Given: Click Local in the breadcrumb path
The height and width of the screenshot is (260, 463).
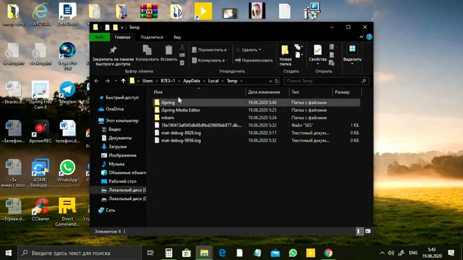Looking at the screenshot, I should (213, 81).
